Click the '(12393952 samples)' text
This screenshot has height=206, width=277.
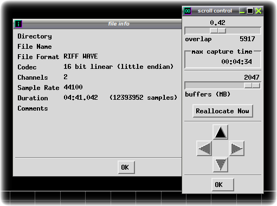point(143,98)
